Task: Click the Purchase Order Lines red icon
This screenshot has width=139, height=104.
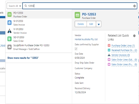Action: [109, 45]
